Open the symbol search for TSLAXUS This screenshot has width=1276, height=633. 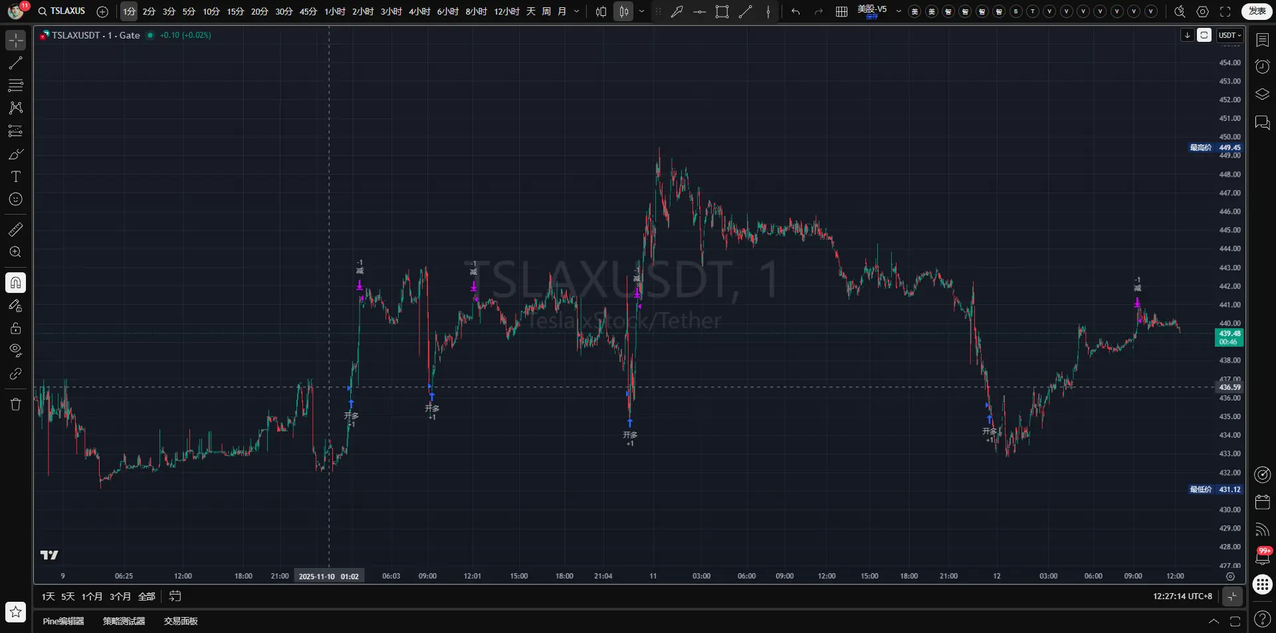pyautogui.click(x=62, y=11)
